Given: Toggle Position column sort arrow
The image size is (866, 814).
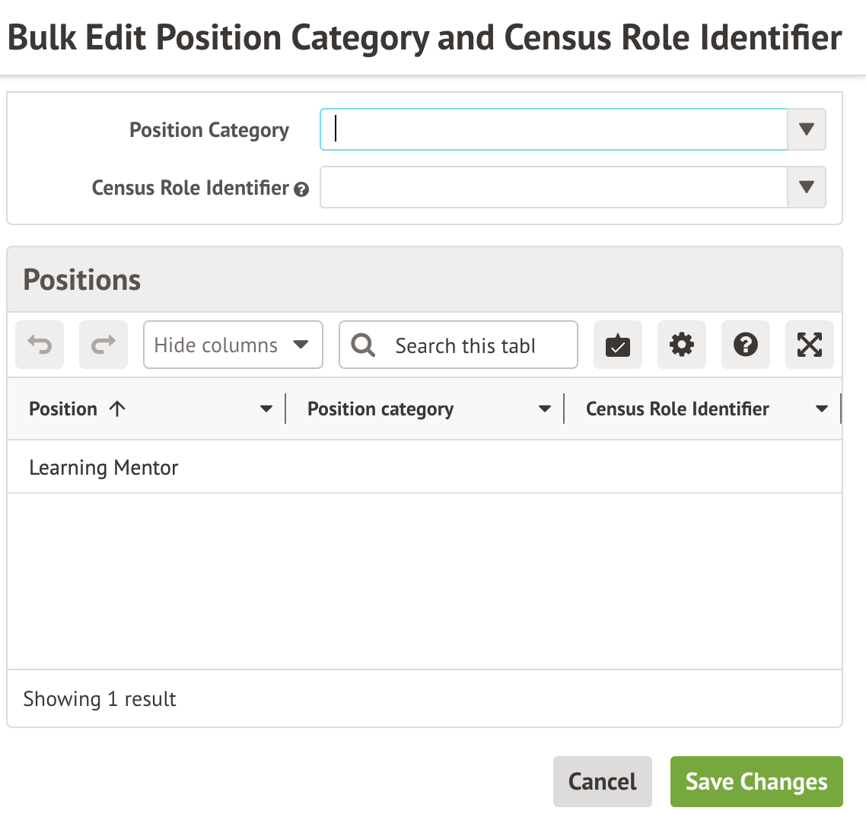Looking at the screenshot, I should click(x=117, y=409).
